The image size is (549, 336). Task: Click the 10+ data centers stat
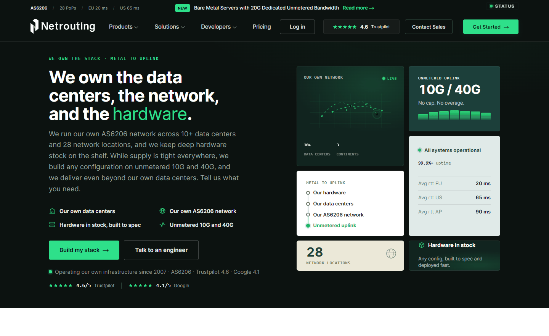[317, 150]
